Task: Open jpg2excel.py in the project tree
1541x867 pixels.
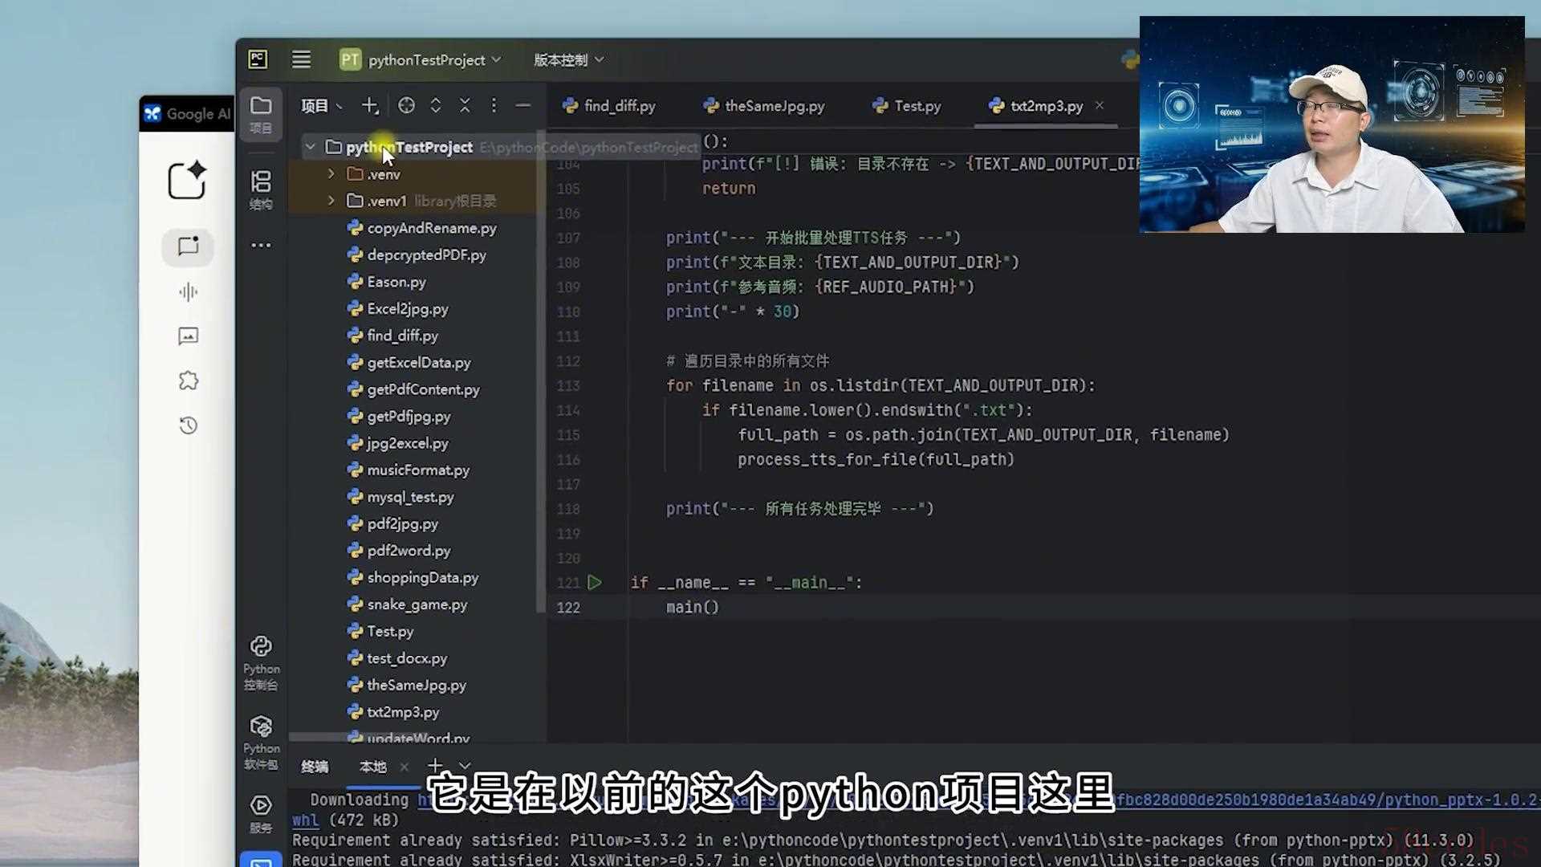Action: [x=398, y=443]
